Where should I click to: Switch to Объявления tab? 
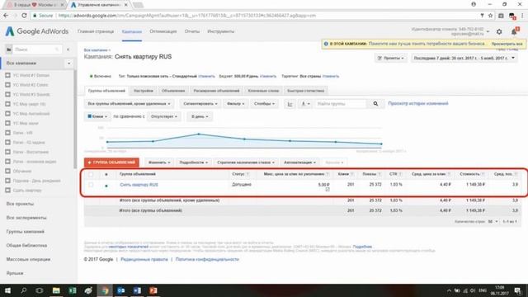pyautogui.click(x=173, y=91)
